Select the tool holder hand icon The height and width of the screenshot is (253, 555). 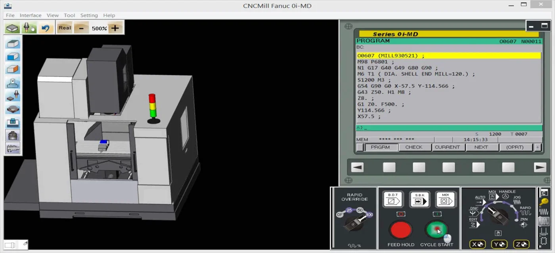29,28
